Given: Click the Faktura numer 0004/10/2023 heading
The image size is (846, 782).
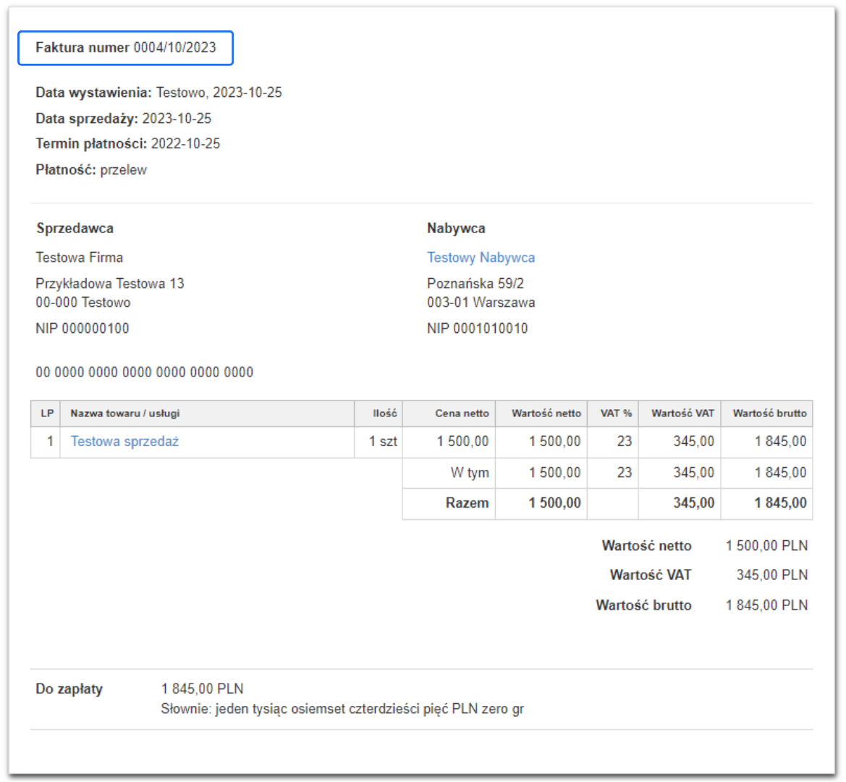Looking at the screenshot, I should point(126,48).
